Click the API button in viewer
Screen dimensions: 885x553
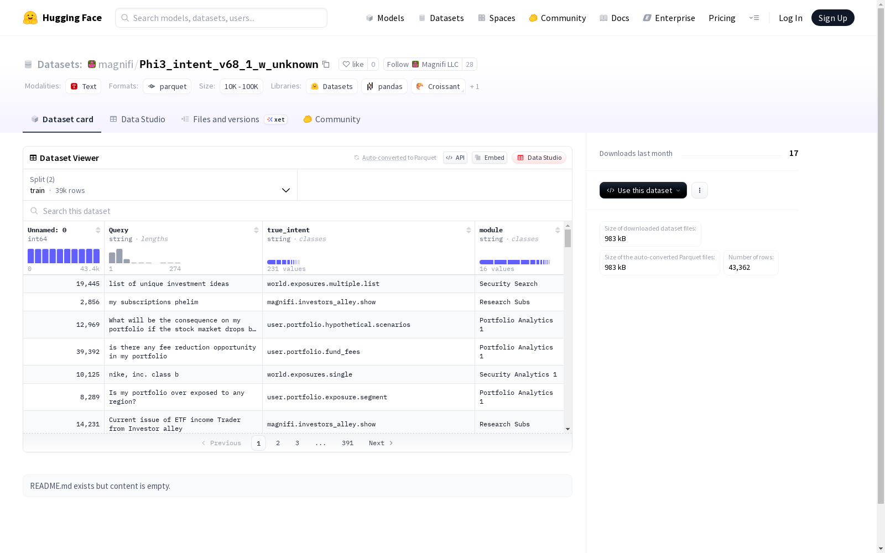click(x=455, y=158)
